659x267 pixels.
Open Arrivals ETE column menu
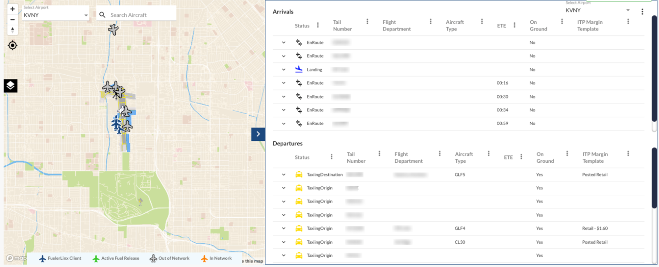514,25
